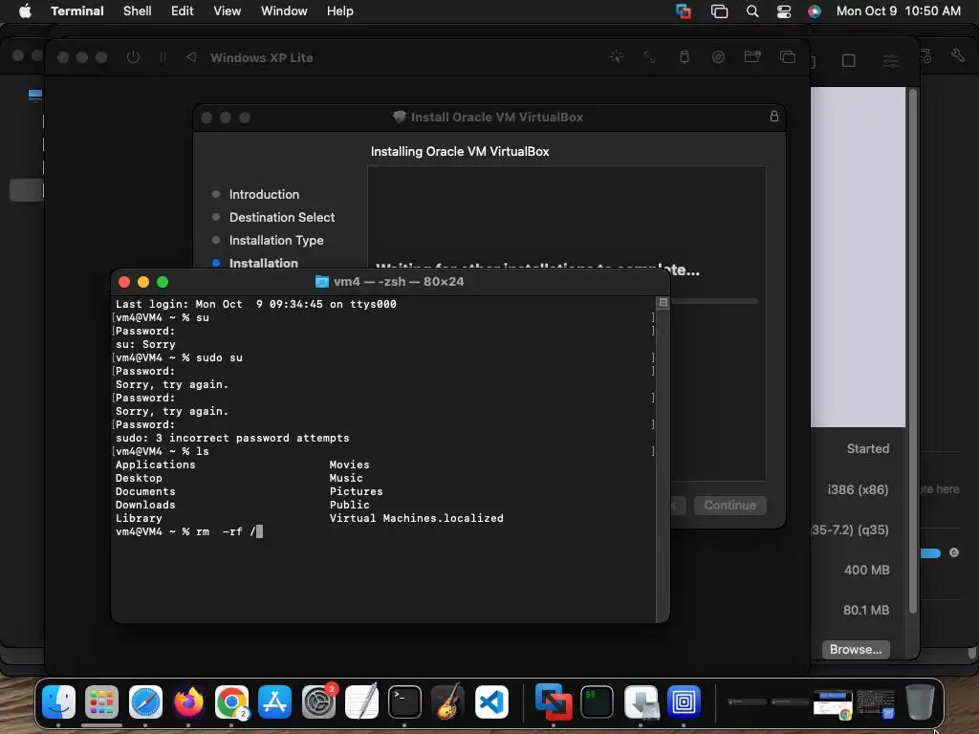Click Virtual Machines.localized in Terminal output
Image resolution: width=979 pixels, height=734 pixels.
417,519
